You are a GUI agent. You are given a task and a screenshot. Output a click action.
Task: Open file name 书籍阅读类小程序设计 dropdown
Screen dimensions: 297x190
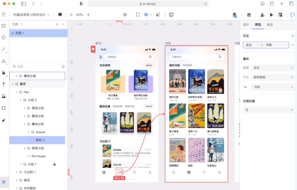(x=31, y=14)
